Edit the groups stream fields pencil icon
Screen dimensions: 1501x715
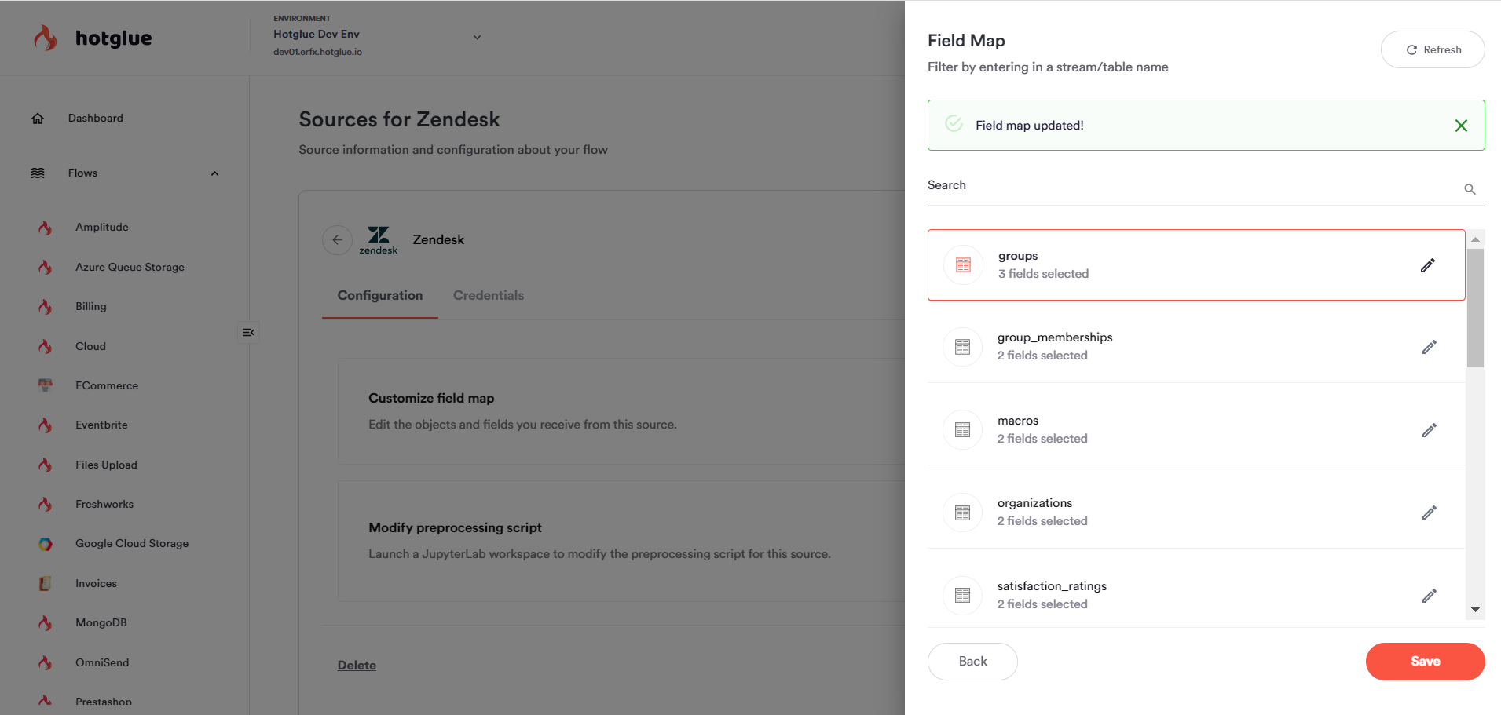pos(1428,265)
